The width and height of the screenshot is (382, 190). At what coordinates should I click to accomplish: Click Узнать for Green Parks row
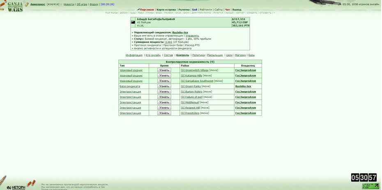pyautogui.click(x=164, y=86)
